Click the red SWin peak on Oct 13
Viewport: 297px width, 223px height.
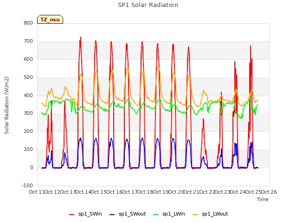(x=81, y=37)
